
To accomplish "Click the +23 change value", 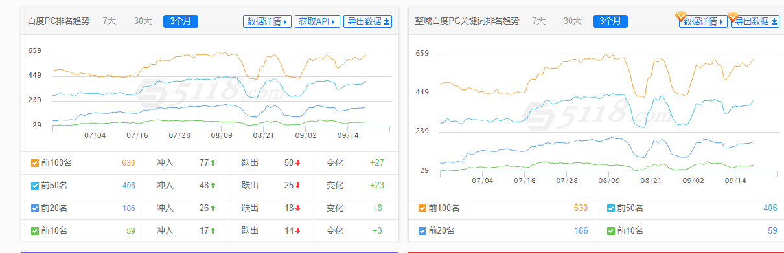I will coord(377,186).
